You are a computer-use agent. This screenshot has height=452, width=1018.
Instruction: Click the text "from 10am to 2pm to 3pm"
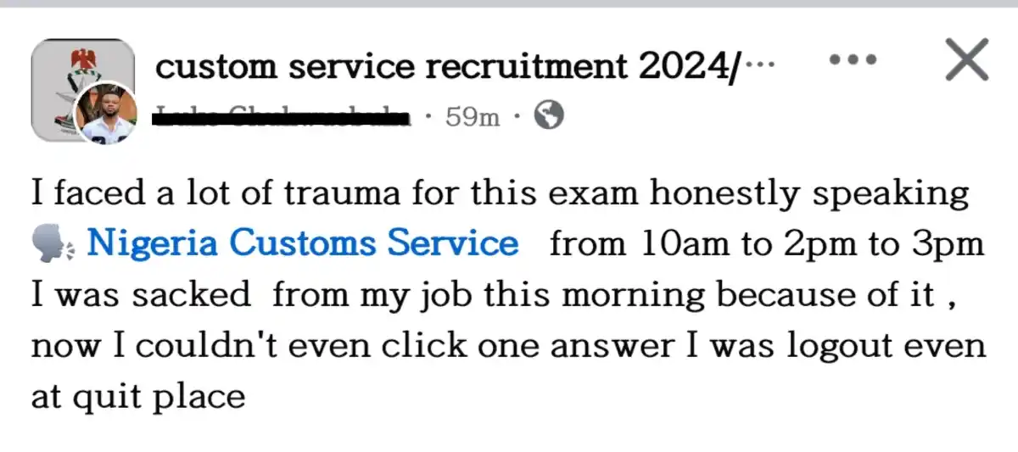[767, 244]
